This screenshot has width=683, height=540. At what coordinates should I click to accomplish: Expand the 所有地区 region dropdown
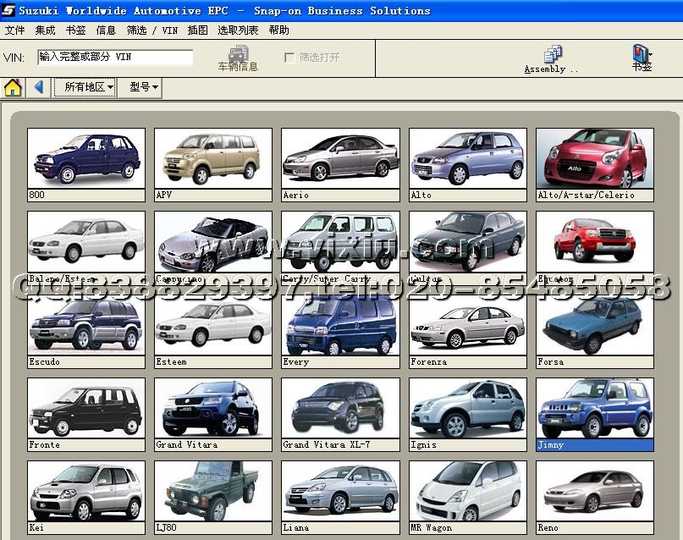[x=85, y=87]
